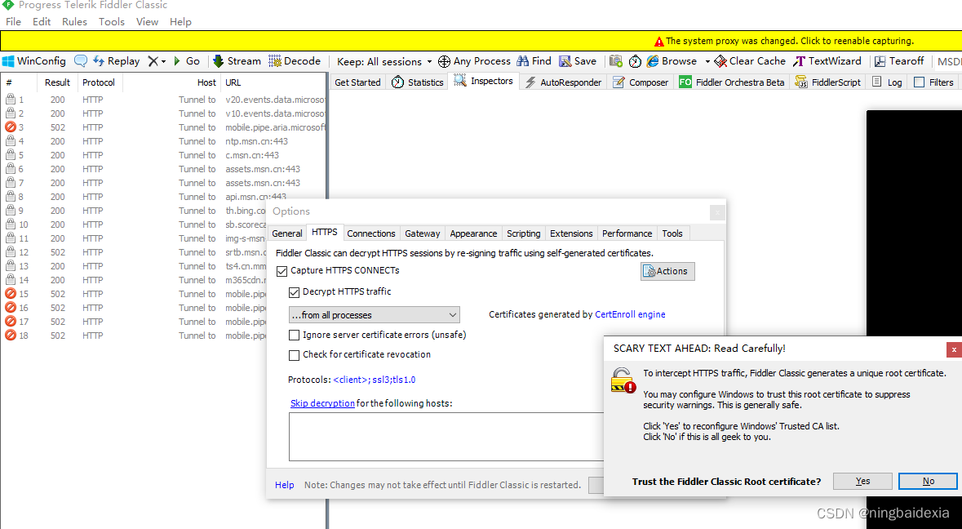Click the Actions gear button
This screenshot has width=962, height=529.
coord(667,271)
